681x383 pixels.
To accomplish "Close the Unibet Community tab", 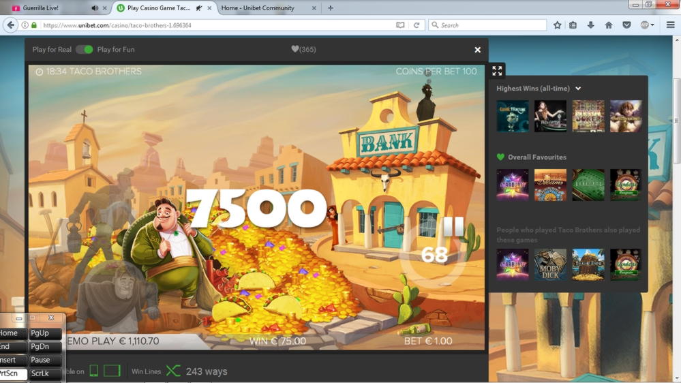I will (314, 7).
